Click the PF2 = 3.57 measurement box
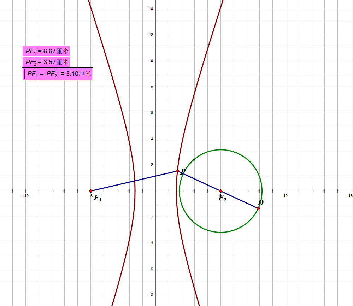The height and width of the screenshot is (306, 353). (x=46, y=62)
